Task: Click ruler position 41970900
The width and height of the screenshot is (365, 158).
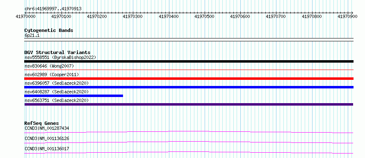Action: coord(348,16)
